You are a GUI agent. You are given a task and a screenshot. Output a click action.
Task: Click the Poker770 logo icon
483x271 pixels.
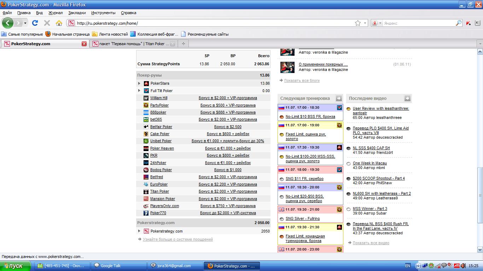(146, 213)
